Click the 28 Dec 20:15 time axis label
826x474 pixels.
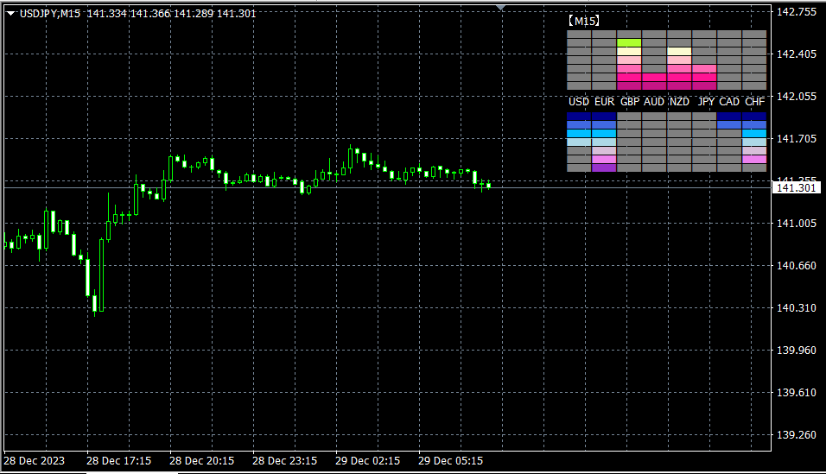pos(202,461)
